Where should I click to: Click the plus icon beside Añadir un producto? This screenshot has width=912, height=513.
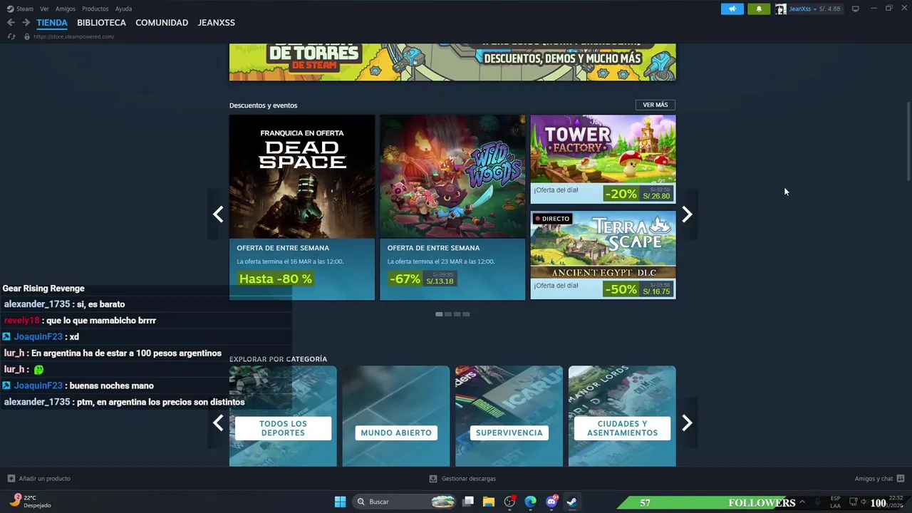[x=11, y=479]
